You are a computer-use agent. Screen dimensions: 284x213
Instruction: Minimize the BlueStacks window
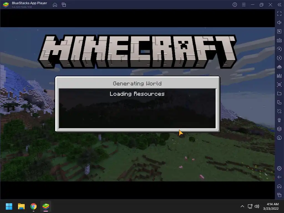click(253, 5)
